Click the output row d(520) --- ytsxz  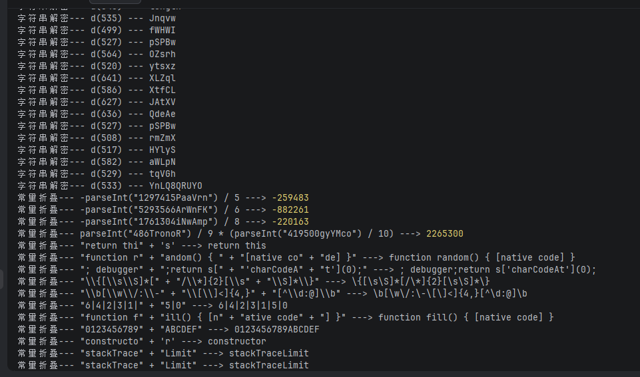point(97,66)
